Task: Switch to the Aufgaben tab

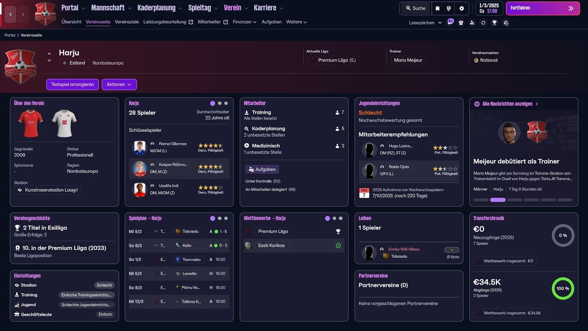Action: click(x=271, y=22)
